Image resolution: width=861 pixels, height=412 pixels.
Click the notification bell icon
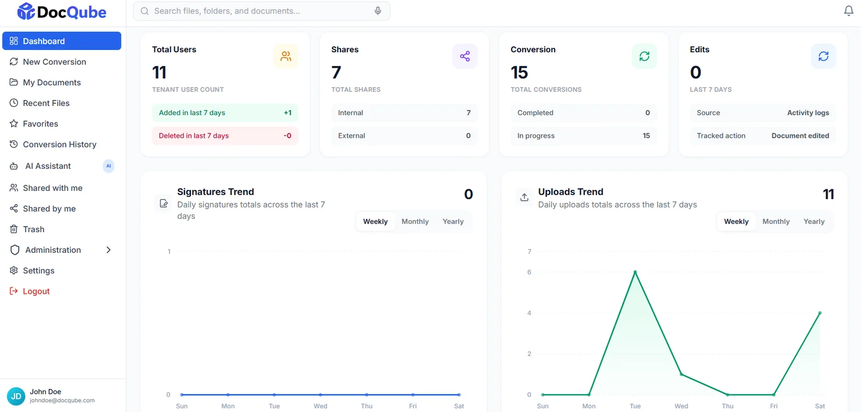coord(849,11)
